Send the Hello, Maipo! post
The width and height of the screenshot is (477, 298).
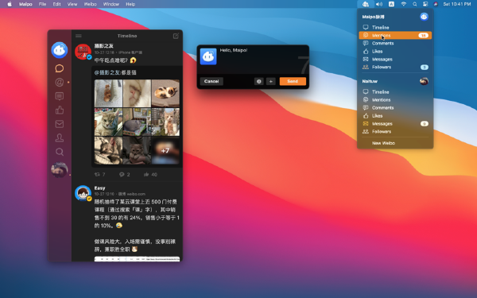293,81
